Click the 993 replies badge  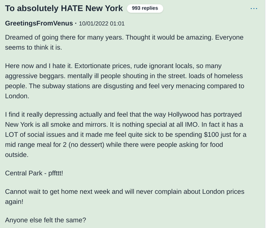(145, 8)
